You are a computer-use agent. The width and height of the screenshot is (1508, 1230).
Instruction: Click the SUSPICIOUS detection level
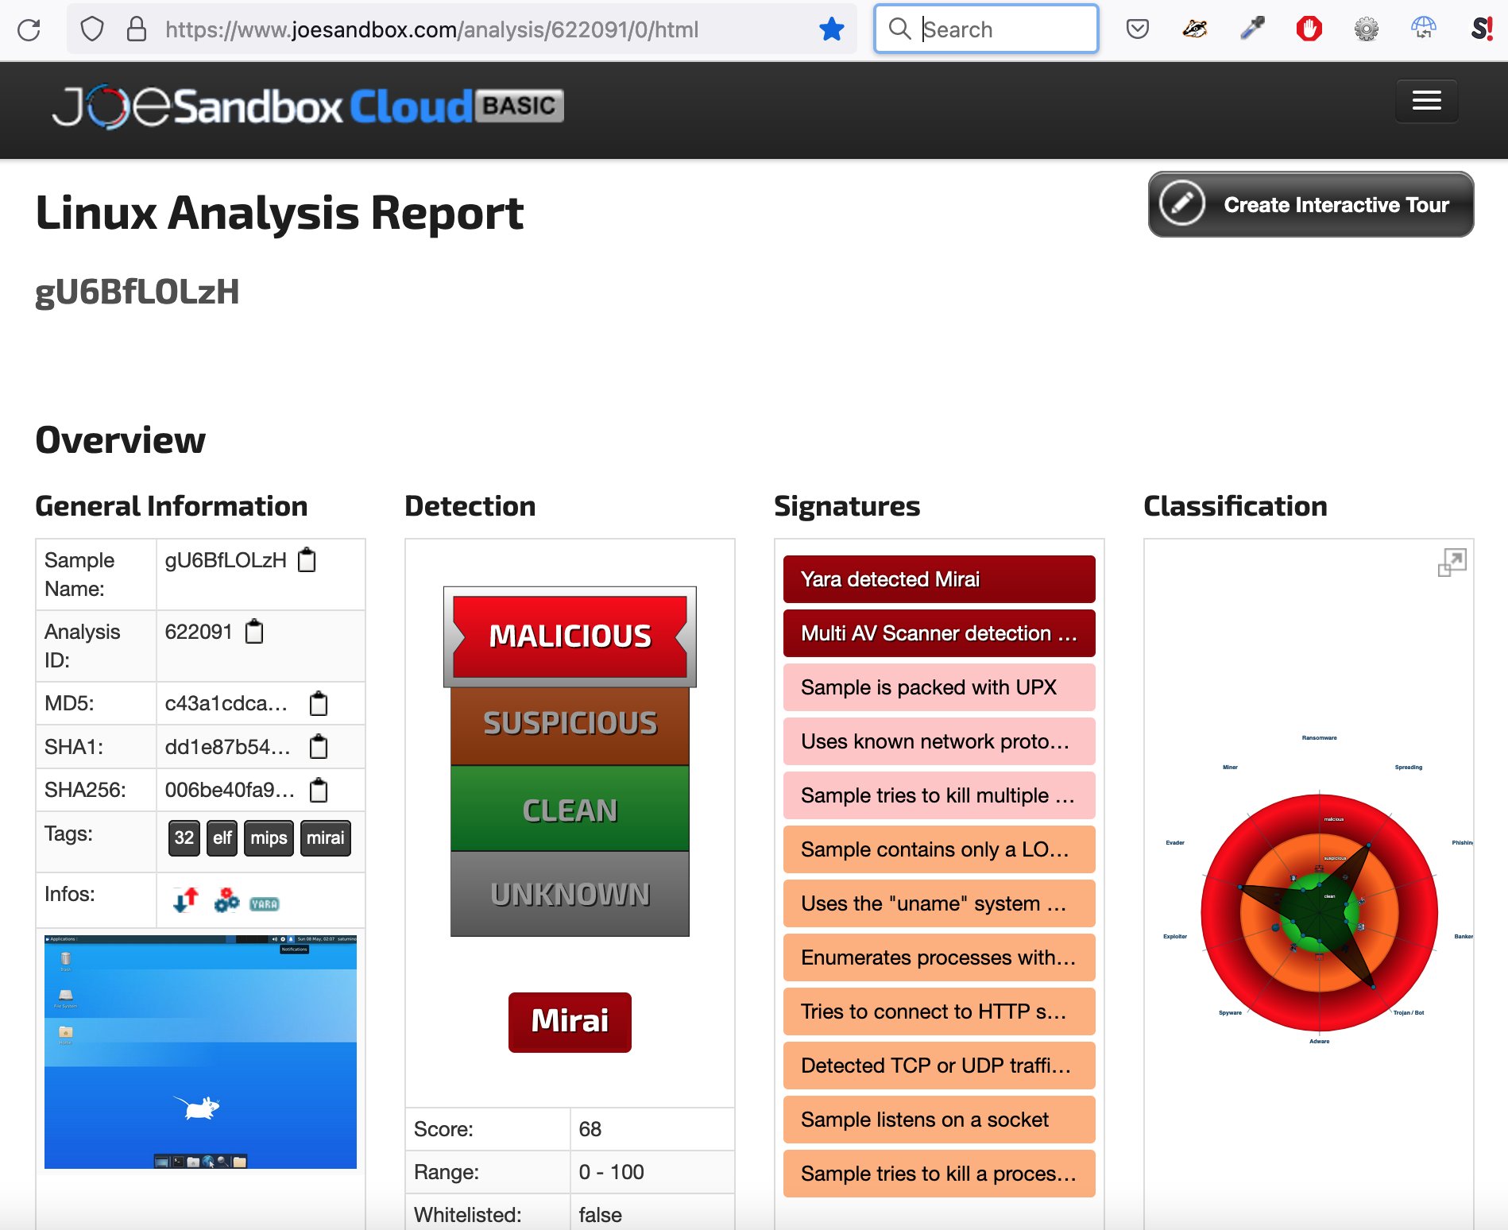(x=570, y=724)
